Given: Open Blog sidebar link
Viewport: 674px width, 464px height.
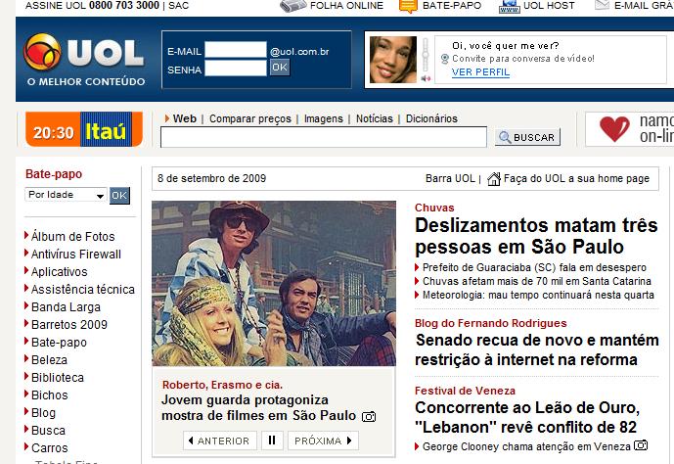Looking at the screenshot, I should pyautogui.click(x=43, y=413).
